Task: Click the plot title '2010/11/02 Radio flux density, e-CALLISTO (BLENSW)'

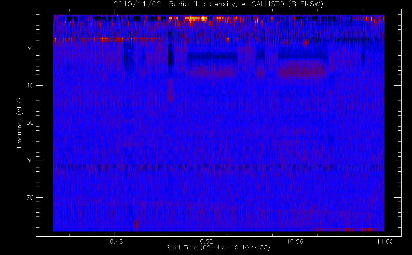Action: pyautogui.click(x=218, y=4)
